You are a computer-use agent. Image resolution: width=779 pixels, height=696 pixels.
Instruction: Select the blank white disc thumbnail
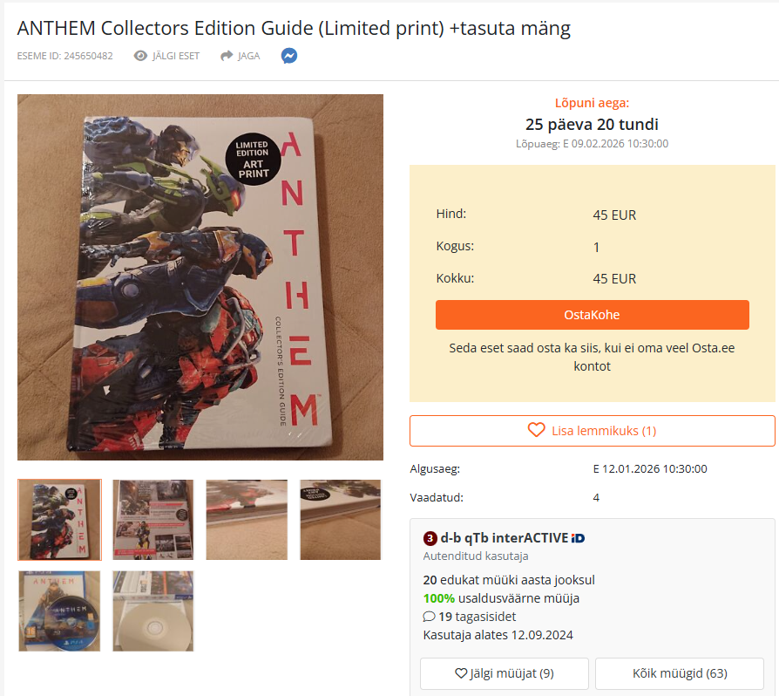[153, 611]
